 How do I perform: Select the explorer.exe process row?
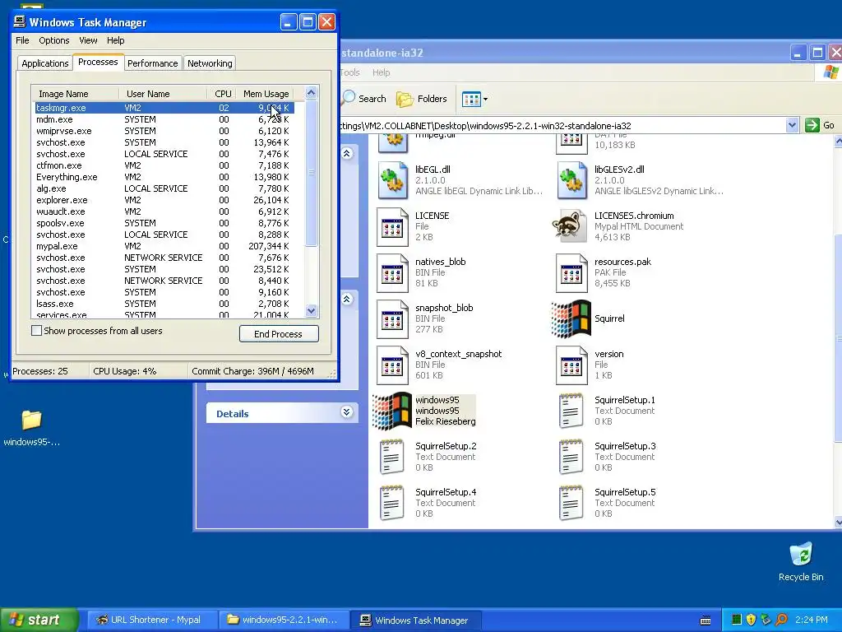tap(164, 200)
